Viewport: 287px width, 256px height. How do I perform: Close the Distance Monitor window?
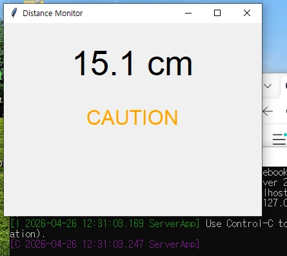247,13
